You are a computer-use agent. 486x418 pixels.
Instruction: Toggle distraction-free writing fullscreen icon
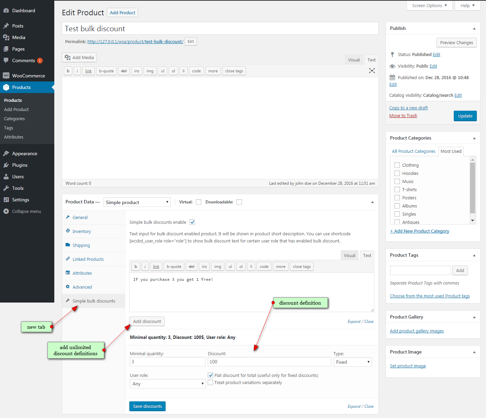[x=372, y=71]
